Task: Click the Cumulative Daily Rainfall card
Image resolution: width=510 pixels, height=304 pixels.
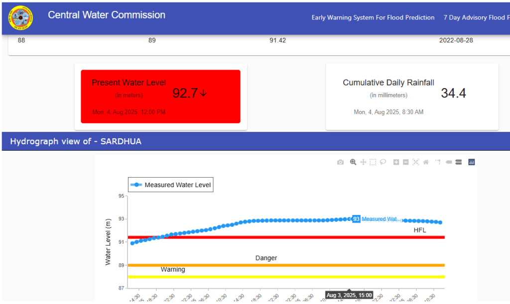Action: point(412,97)
